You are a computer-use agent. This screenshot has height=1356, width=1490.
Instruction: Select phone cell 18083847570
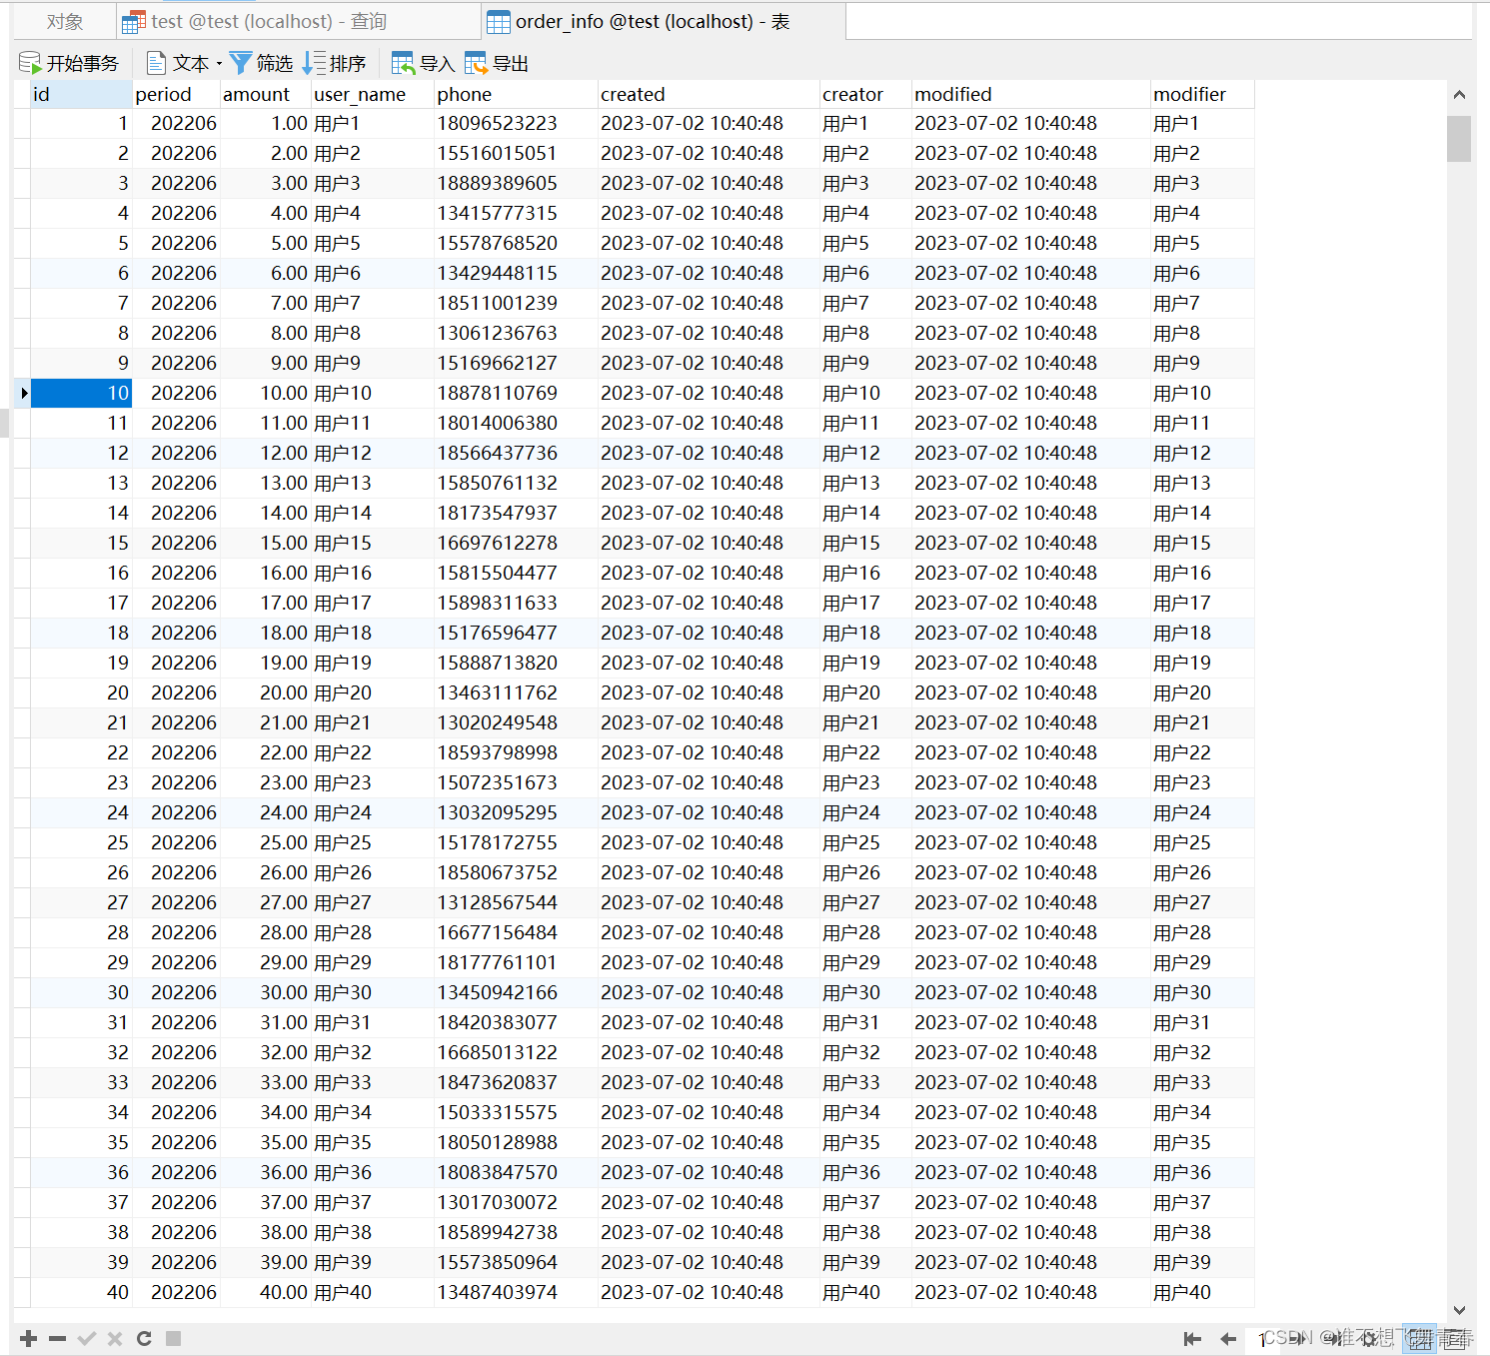click(x=516, y=1173)
